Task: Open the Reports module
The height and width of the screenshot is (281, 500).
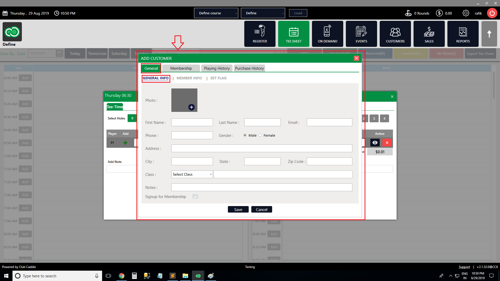Action: click(463, 34)
